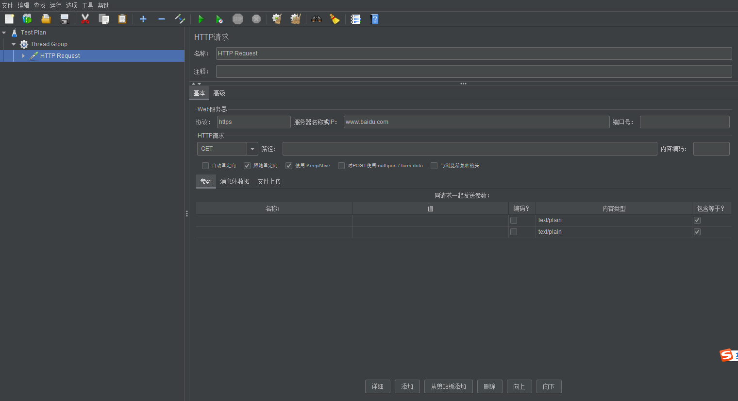The image size is (738, 401).
Task: Open the 查找 menu
Action: (40, 5)
